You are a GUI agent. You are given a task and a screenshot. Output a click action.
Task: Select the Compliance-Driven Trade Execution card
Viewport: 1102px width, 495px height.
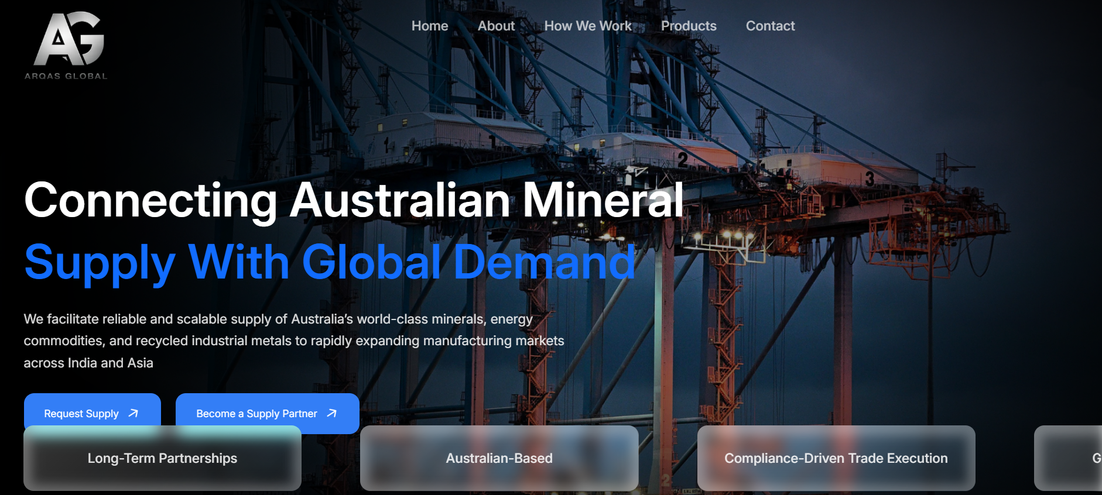836,458
